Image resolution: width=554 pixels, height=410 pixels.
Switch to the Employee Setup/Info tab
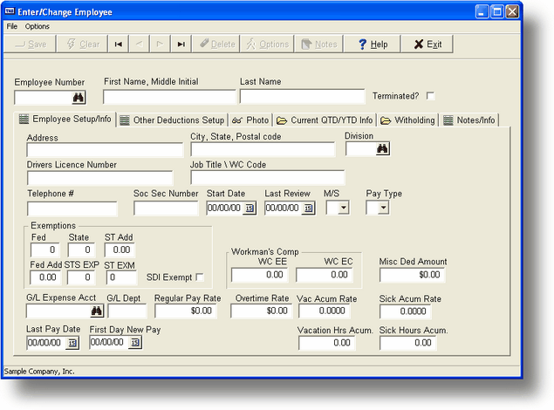coord(65,119)
